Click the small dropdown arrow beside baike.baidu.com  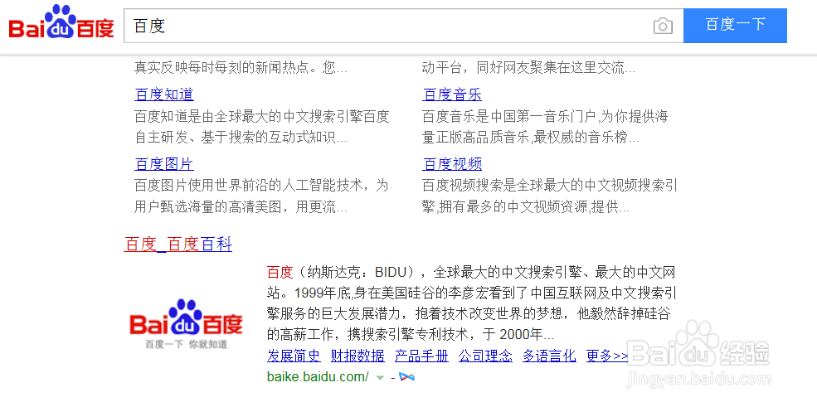click(381, 377)
